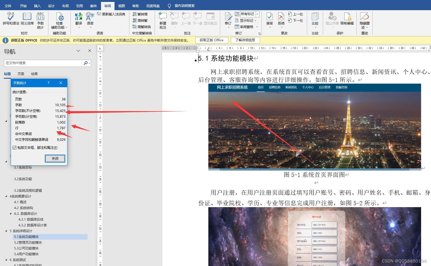Convert traditional to simplified with 繁转简
Viewport: 431px width, 266px height.
pos(140,14)
